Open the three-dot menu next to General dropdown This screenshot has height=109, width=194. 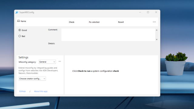(60, 61)
